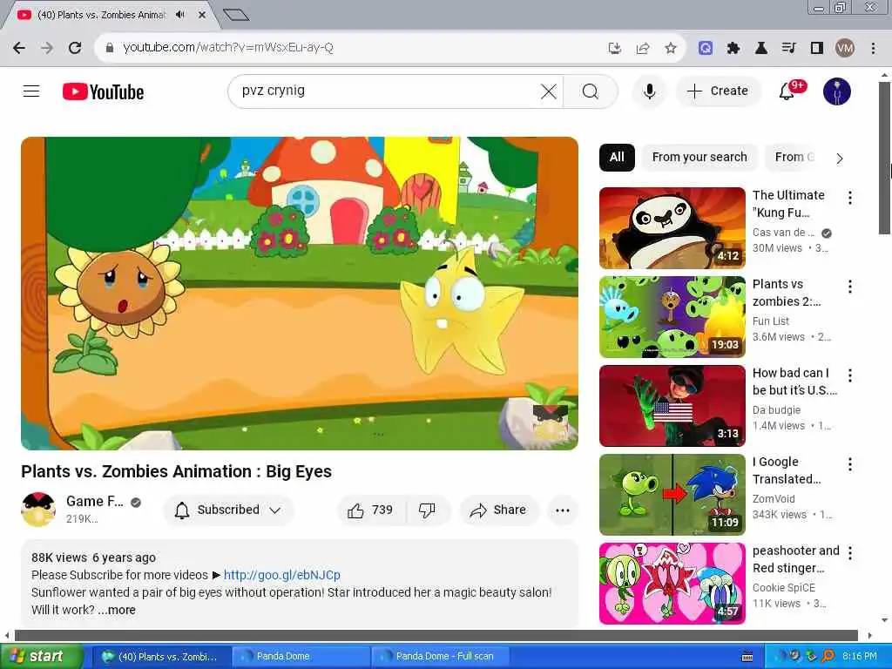Image resolution: width=892 pixels, height=669 pixels.
Task: Open media controls playlist icon
Action: click(788, 48)
